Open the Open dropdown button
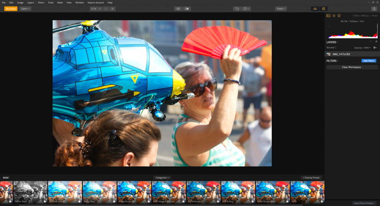Screen dimensions: 380x206 click(x=25, y=9)
